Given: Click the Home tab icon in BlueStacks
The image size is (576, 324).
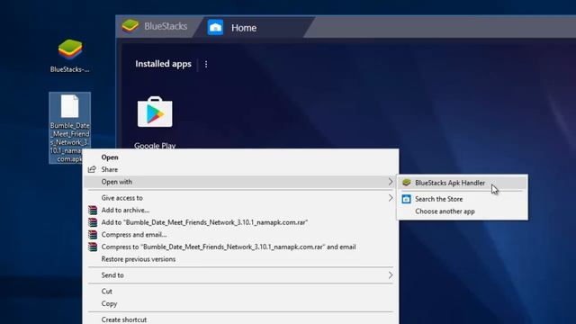Looking at the screenshot, I should (215, 28).
